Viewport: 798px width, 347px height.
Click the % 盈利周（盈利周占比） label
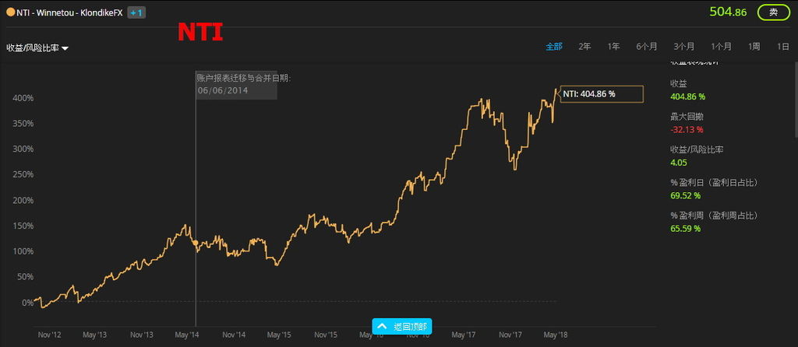click(x=715, y=216)
